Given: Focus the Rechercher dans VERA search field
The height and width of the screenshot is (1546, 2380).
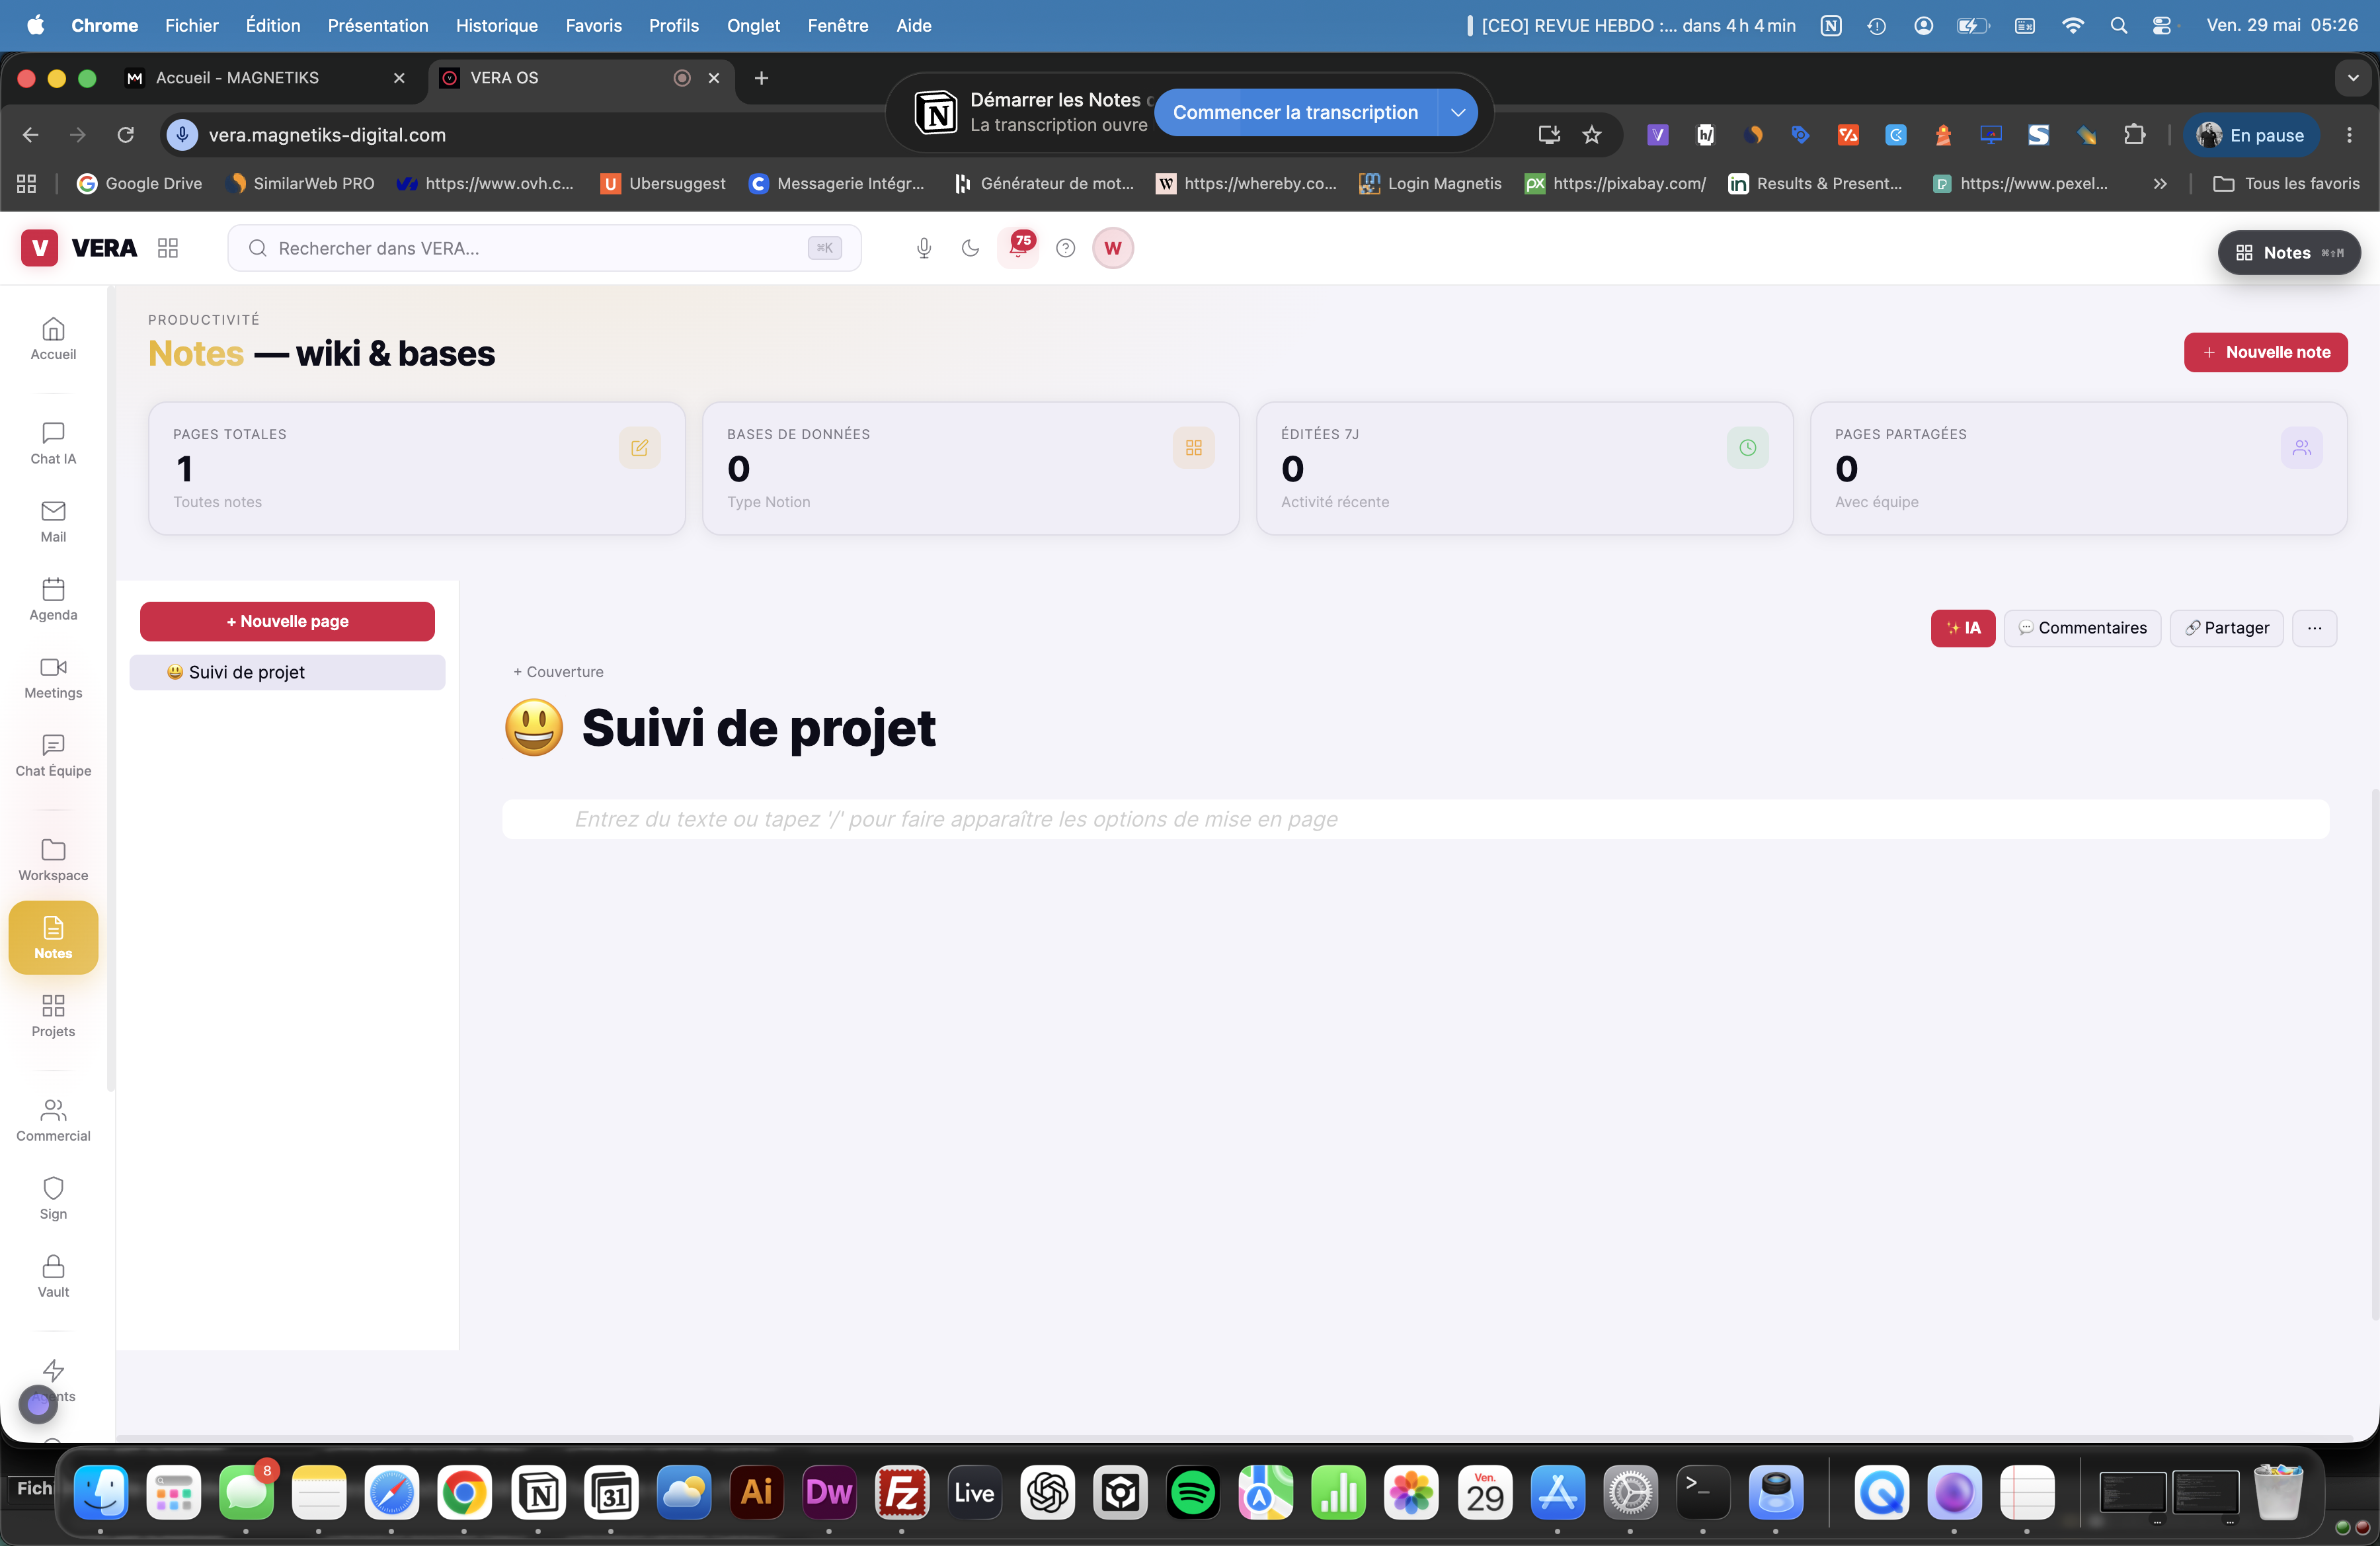Looking at the screenshot, I should point(544,248).
